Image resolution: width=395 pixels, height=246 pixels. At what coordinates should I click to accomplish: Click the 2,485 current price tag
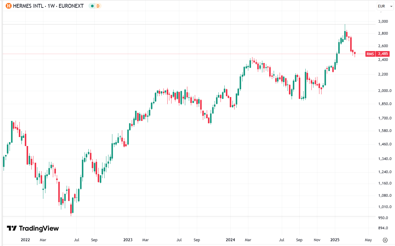point(383,54)
